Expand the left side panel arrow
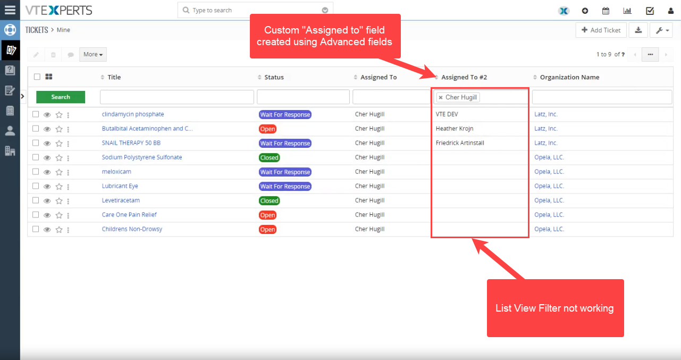 click(22, 96)
